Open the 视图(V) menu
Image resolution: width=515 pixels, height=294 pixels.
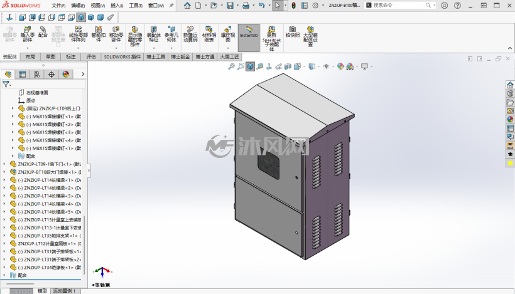point(97,6)
